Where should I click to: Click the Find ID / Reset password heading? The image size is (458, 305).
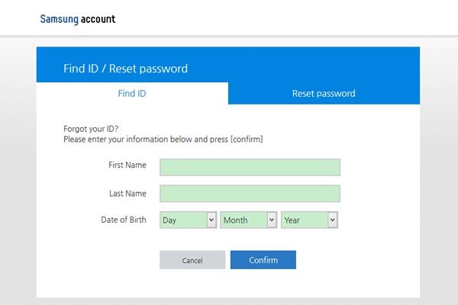pos(126,69)
